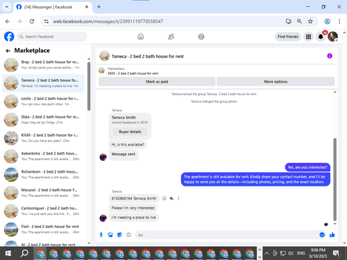Open the Chrome profile icon

pyautogui.click(x=328, y=21)
